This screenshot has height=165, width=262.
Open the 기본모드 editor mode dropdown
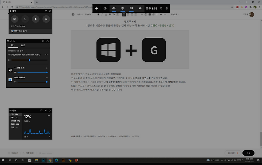click(175, 14)
